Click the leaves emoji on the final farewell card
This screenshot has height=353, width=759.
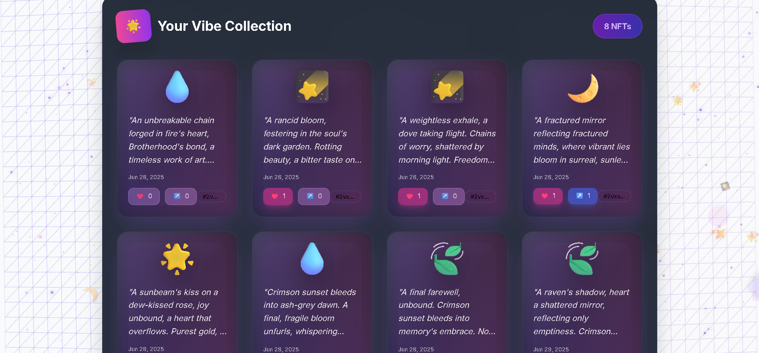(447, 258)
